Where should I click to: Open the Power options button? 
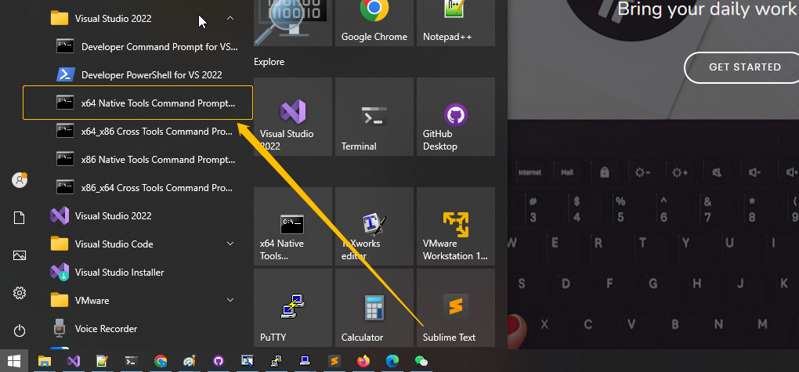point(20,330)
